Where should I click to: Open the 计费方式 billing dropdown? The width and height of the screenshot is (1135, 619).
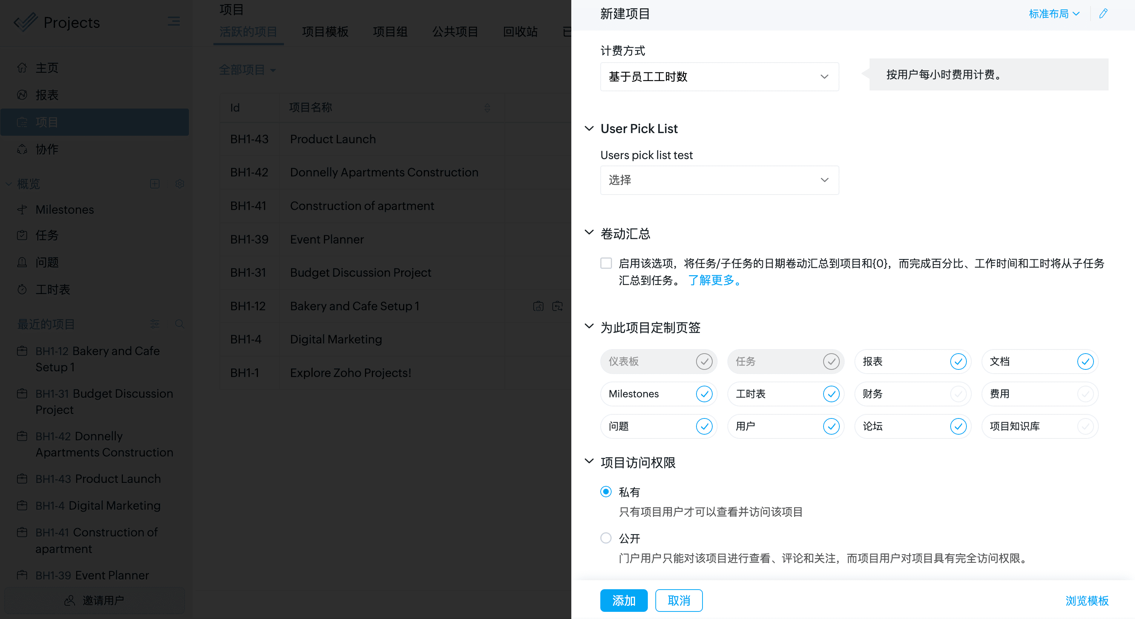(x=719, y=77)
